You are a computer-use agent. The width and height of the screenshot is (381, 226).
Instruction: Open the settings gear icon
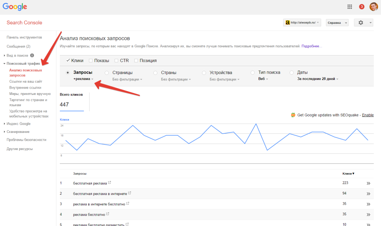[361, 23]
